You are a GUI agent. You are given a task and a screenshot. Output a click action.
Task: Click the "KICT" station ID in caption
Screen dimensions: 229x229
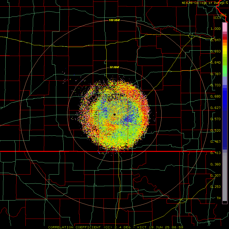[142, 227]
